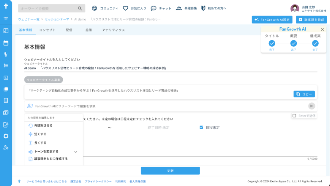Click the search magnifier icon

(x=80, y=8)
